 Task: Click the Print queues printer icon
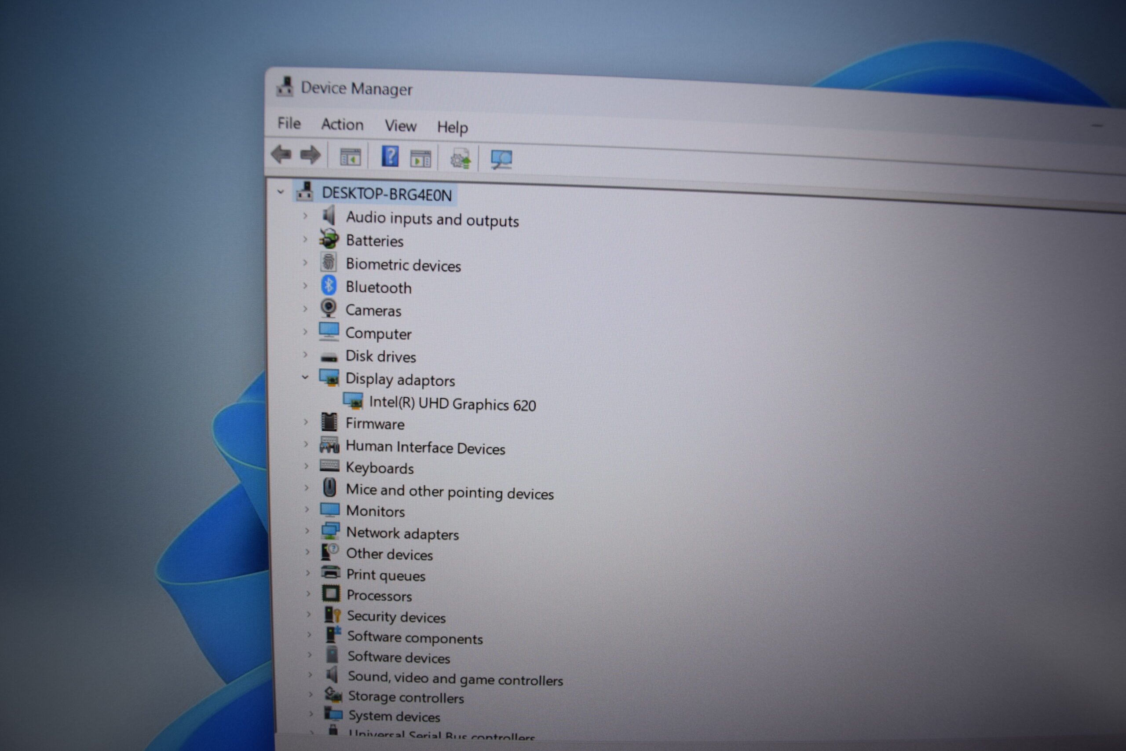pos(330,572)
